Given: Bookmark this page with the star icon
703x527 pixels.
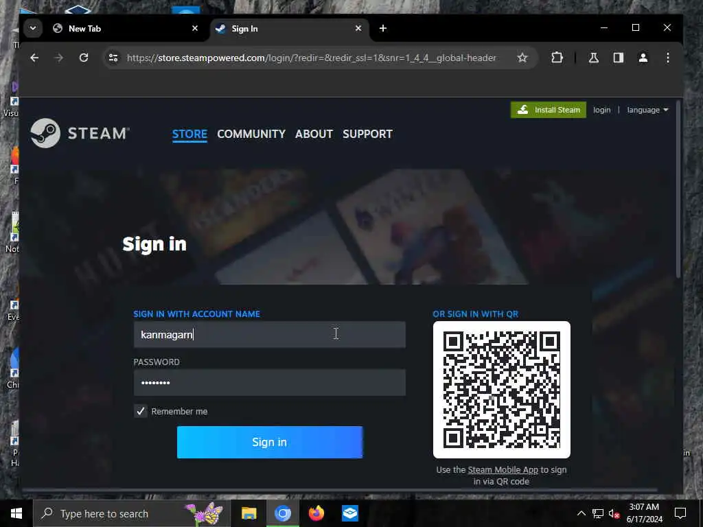Looking at the screenshot, I should pos(522,58).
